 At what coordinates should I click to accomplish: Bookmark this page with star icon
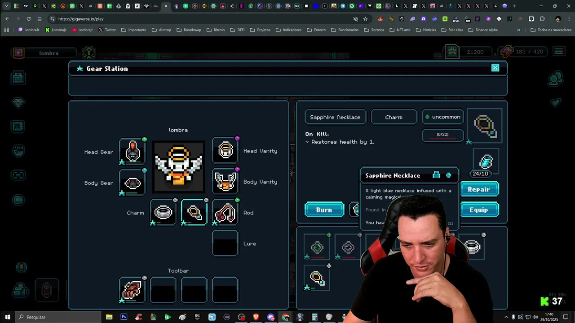coord(365,19)
